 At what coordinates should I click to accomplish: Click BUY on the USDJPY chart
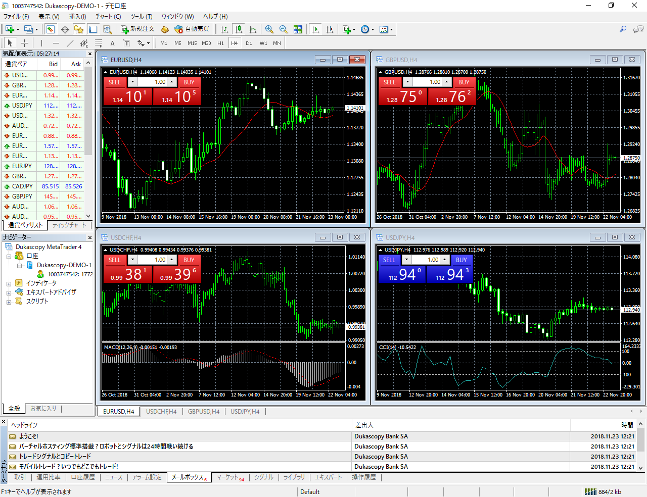[x=461, y=260]
